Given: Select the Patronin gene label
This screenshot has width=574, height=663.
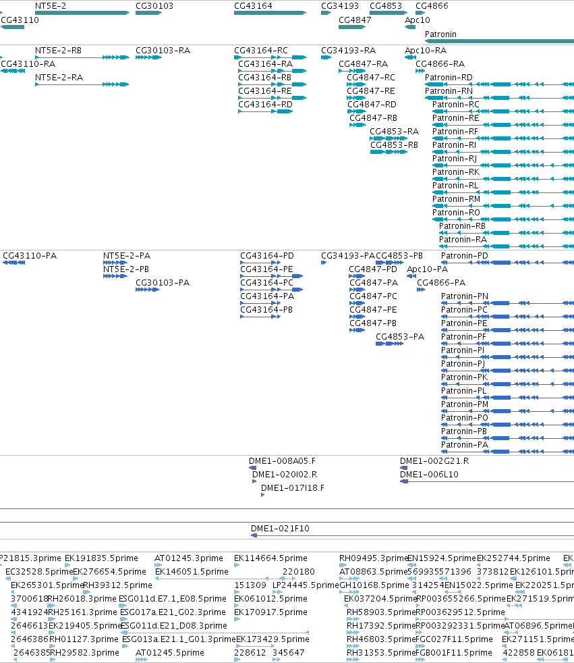Looking at the screenshot, I should coord(440,34).
